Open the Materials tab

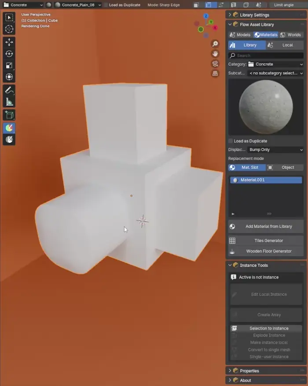coord(266,35)
